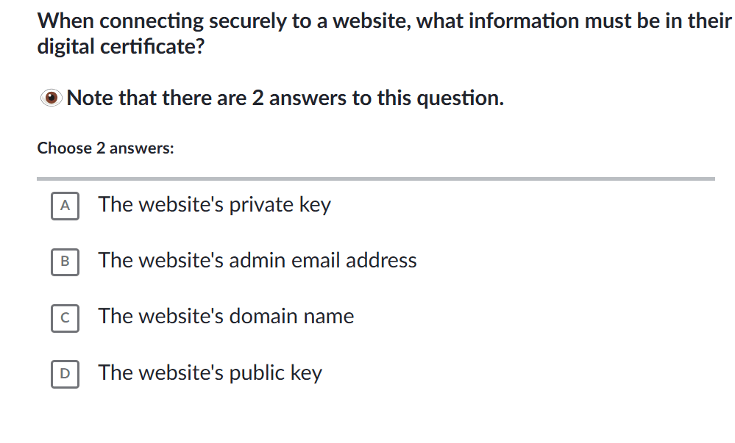The width and height of the screenshot is (735, 443).
Task: Click the number 2 in the bold note
Action: (258, 98)
